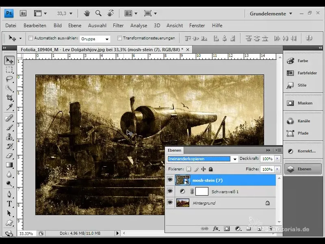Click the Deckkraft 100% input field

point(267,159)
